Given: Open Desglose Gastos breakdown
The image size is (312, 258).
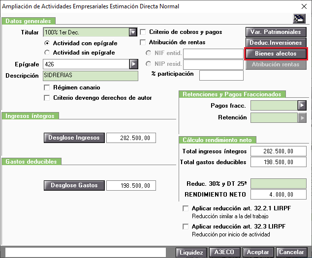Looking at the screenshot, I should coord(74,185).
